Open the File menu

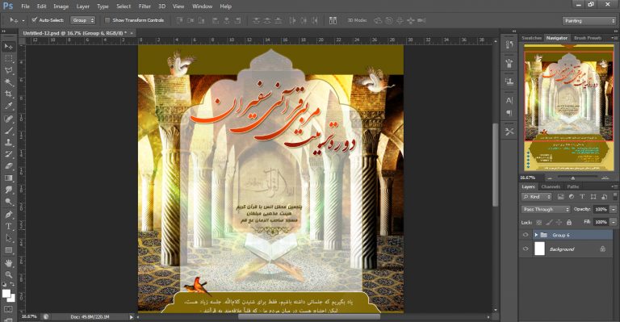(25, 6)
